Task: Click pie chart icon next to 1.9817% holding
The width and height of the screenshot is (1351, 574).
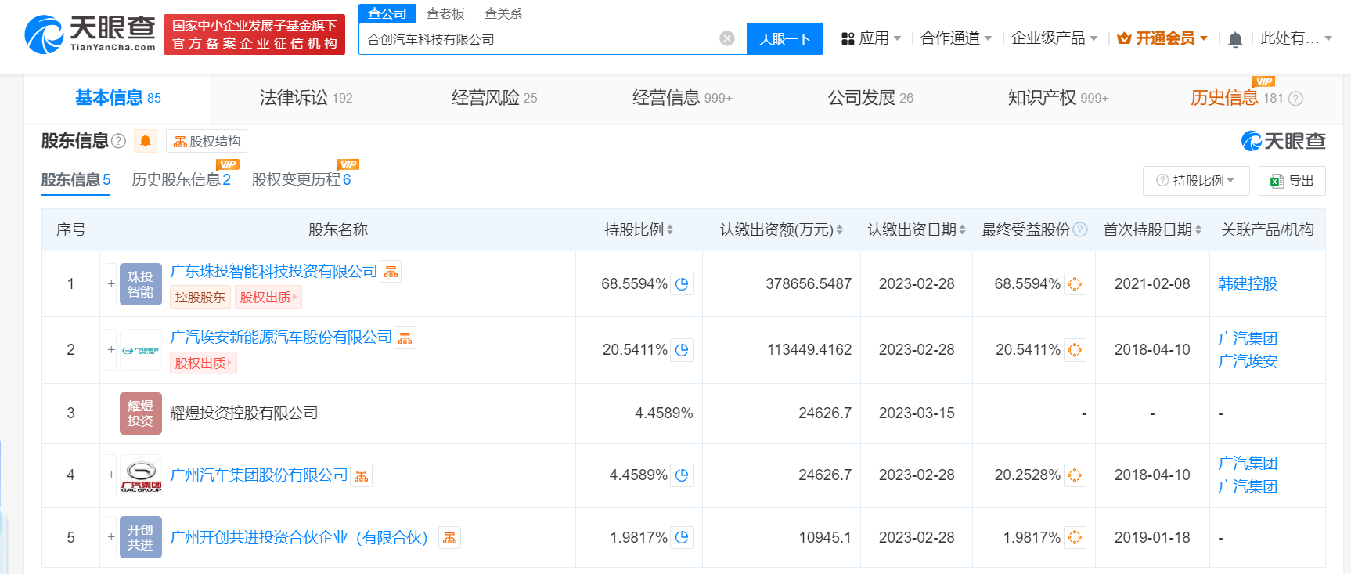Action: click(682, 538)
